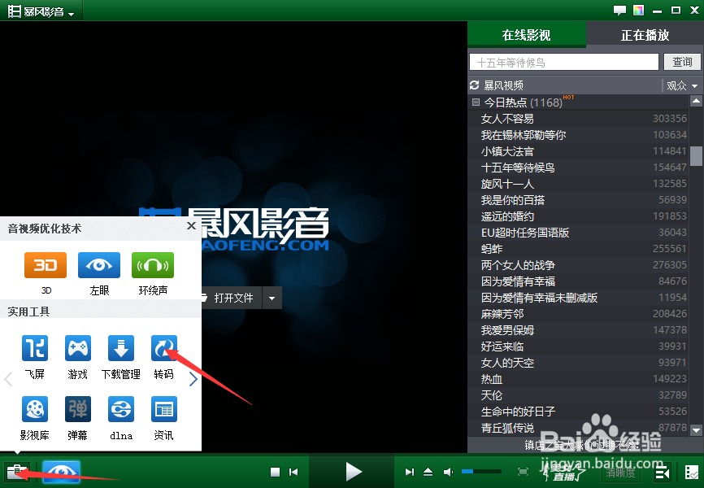Adjust the volume slider
The width and height of the screenshot is (704, 488).
[x=481, y=472]
